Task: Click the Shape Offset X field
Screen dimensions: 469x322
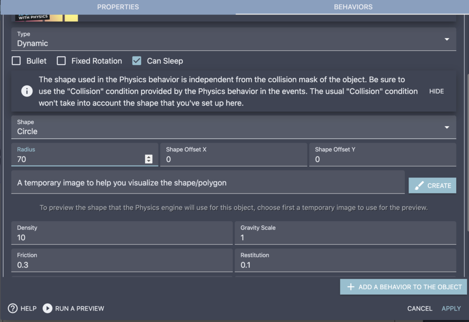Action: tap(234, 155)
